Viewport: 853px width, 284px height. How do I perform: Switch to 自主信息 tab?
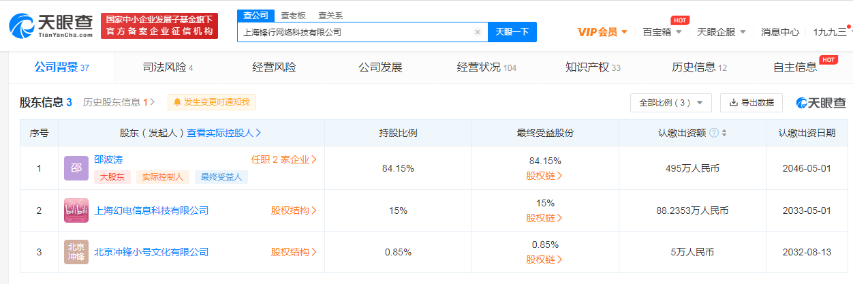(795, 67)
